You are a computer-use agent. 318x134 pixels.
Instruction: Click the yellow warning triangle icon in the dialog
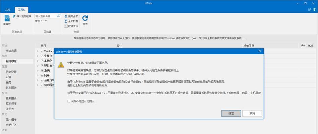click(61, 65)
